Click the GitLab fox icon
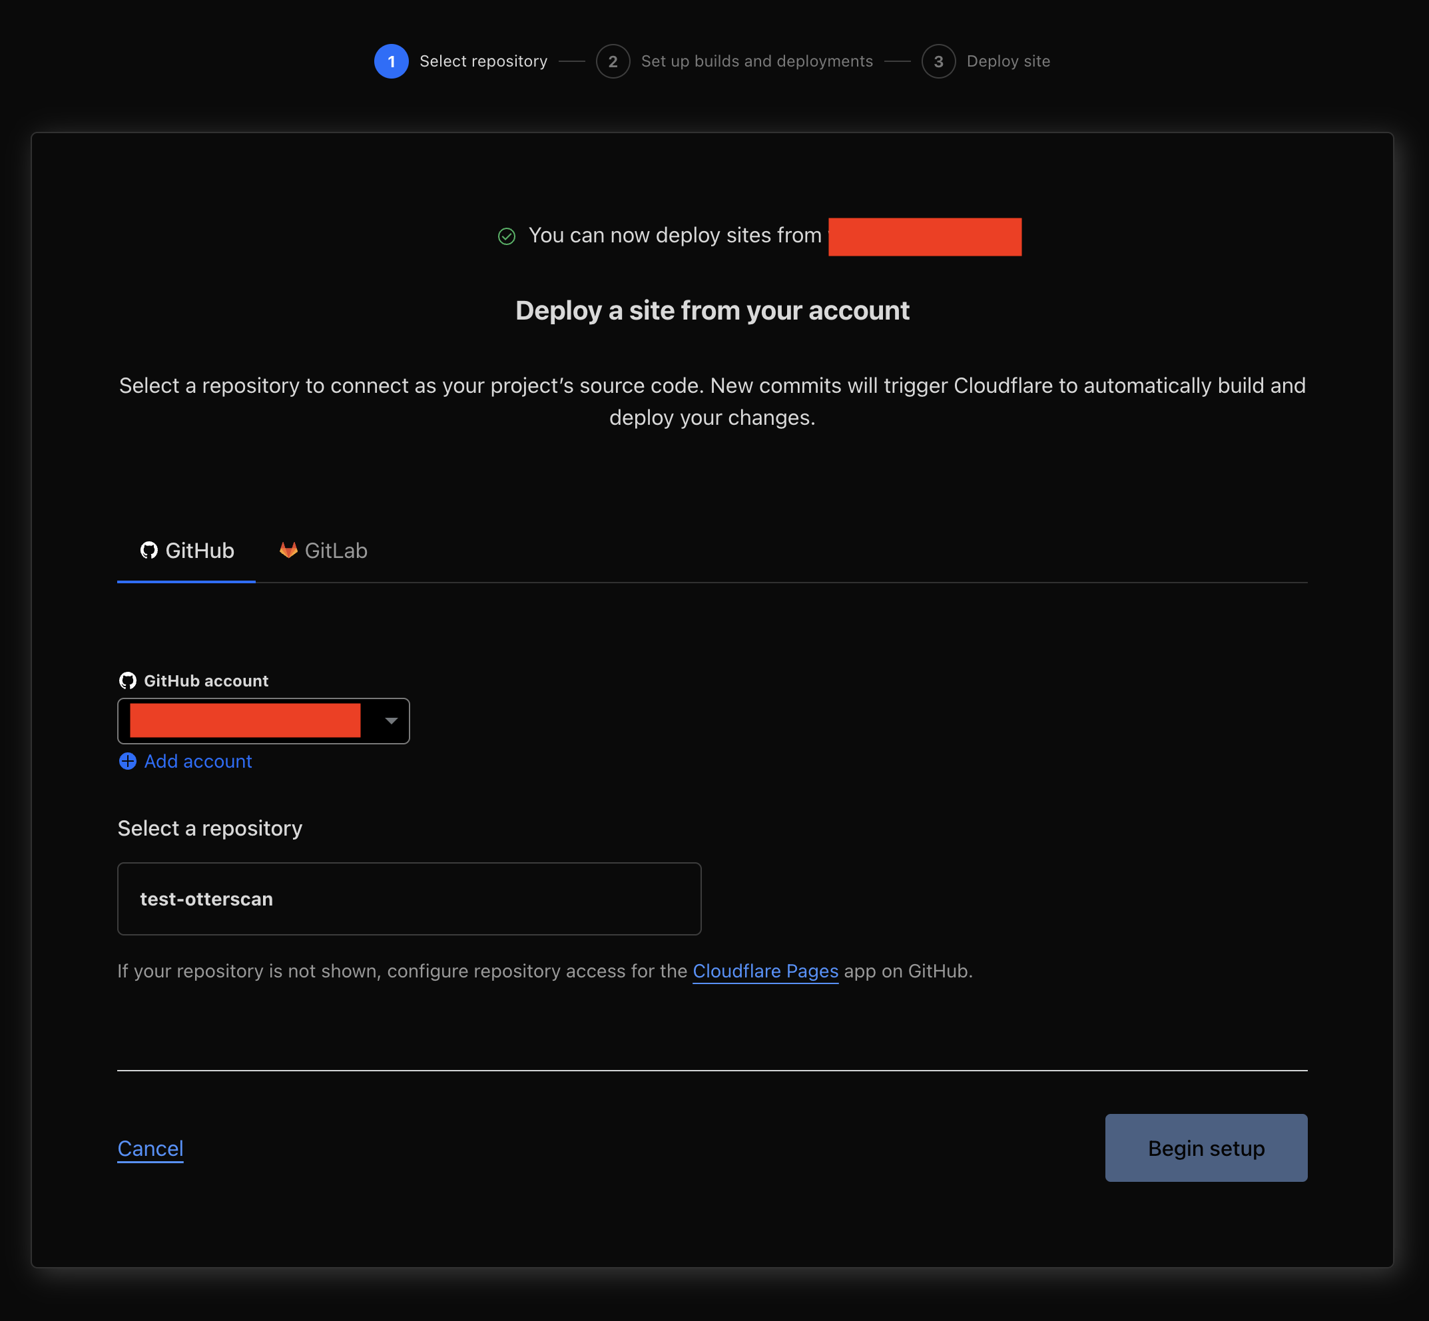 [288, 551]
